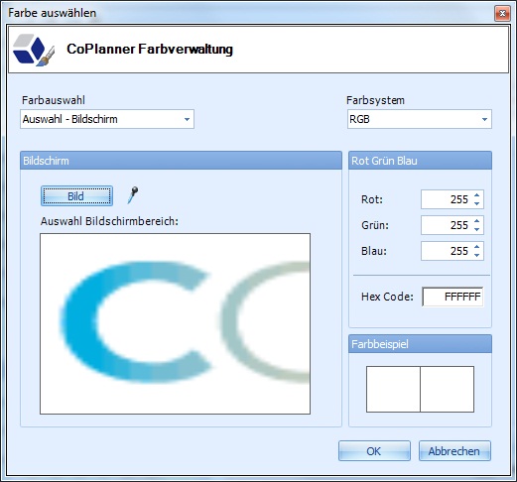This screenshot has width=517, height=482.
Task: Click the Bild button
Action: 76,196
